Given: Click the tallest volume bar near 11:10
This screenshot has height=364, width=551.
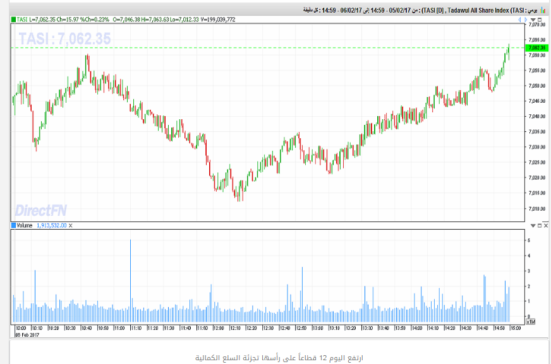Looking at the screenshot, I should click(130, 281).
